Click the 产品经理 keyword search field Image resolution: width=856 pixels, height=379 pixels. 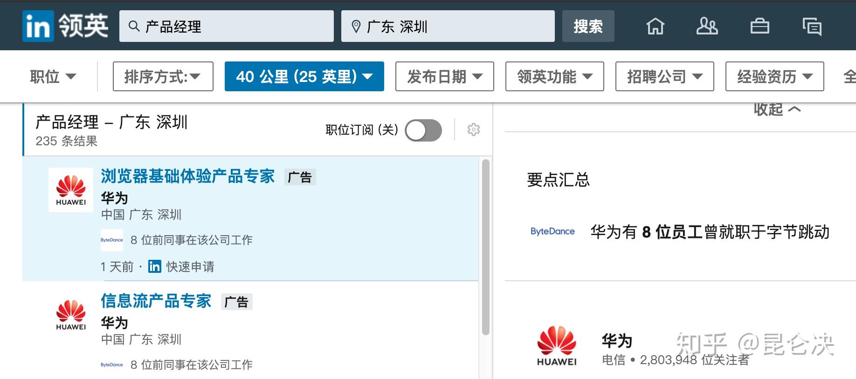coord(227,26)
